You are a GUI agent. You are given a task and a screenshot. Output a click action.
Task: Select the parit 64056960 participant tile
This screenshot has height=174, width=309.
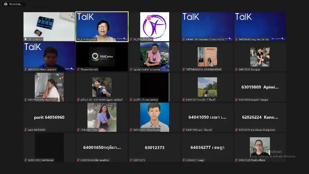coord(49,117)
